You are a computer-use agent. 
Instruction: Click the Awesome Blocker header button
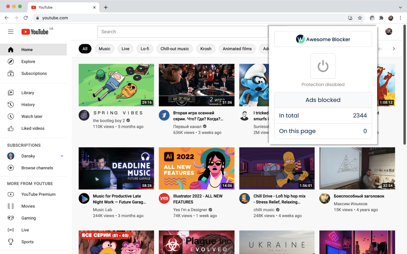click(x=323, y=39)
